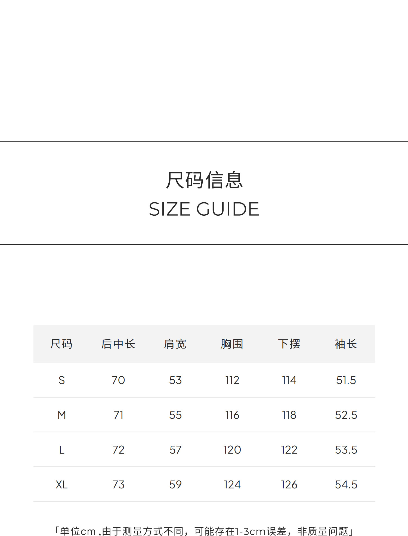Click the 胸围 column header
This screenshot has width=408, height=536.
[x=232, y=344]
